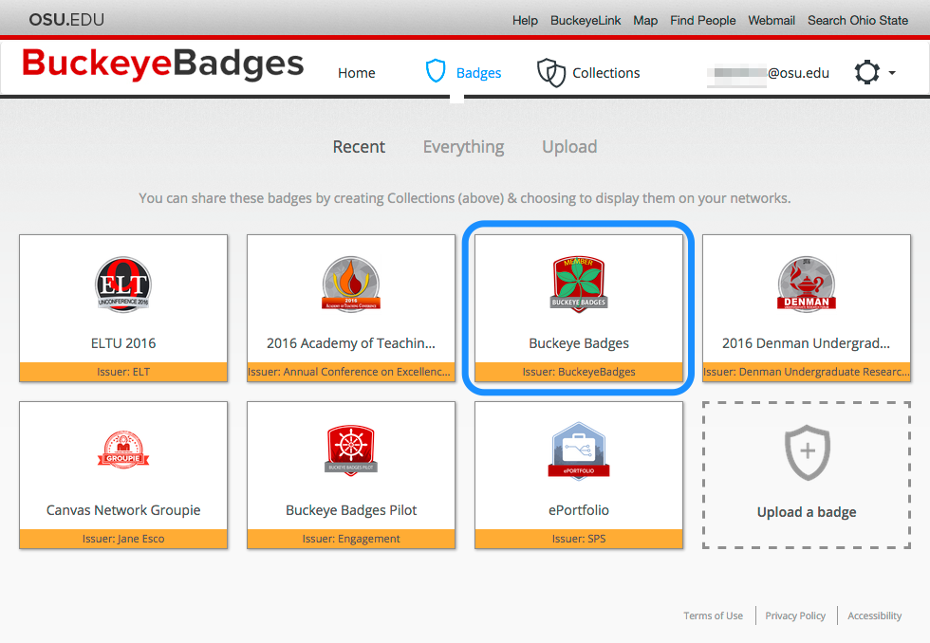This screenshot has height=643, width=930.
Task: Switch to the Everything tab
Action: pyautogui.click(x=464, y=147)
